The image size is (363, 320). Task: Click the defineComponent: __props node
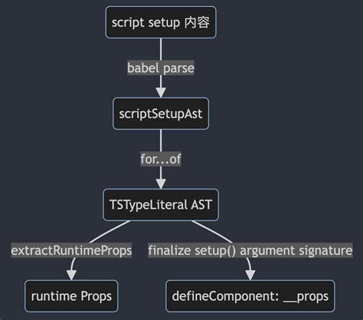pos(250,296)
